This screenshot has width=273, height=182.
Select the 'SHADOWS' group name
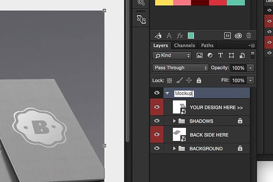(201, 121)
